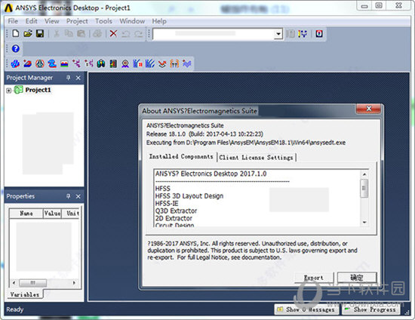The image size is (415, 320).
Task: Insert Circuit Netlist with the second purple branch icon
Action: click(x=89, y=64)
